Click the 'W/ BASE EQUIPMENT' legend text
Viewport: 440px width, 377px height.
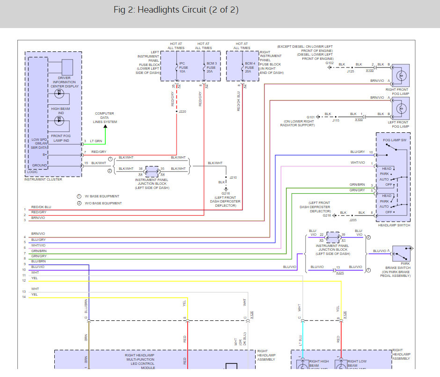tap(102, 196)
